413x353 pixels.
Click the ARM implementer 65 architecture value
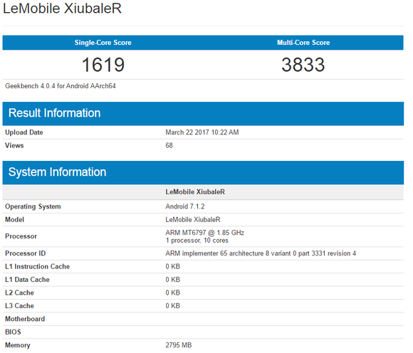click(x=261, y=253)
